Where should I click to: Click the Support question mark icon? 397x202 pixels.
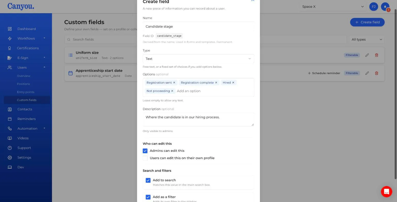click(10, 148)
